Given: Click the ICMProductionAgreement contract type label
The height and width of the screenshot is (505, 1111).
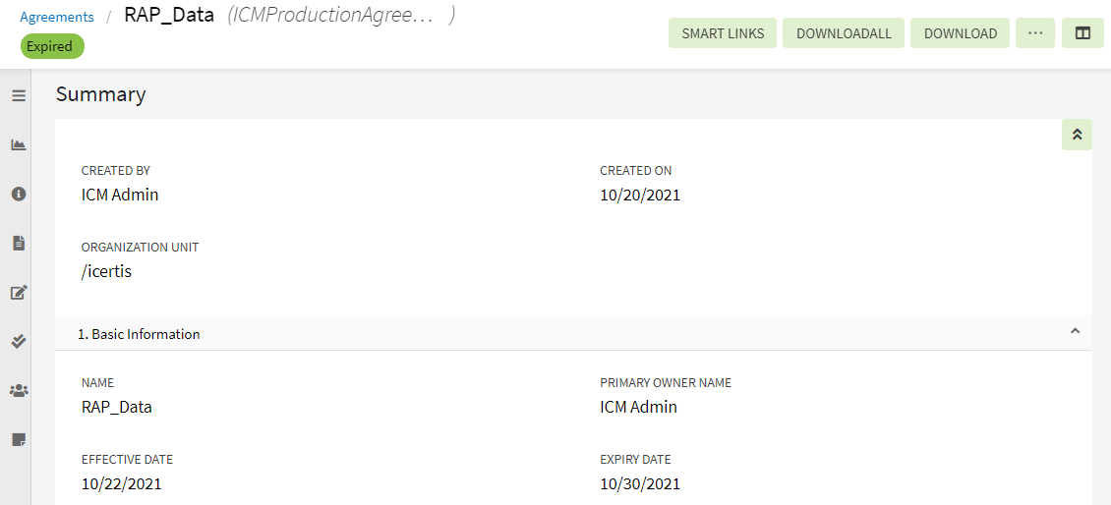Looking at the screenshot, I should coord(330,16).
